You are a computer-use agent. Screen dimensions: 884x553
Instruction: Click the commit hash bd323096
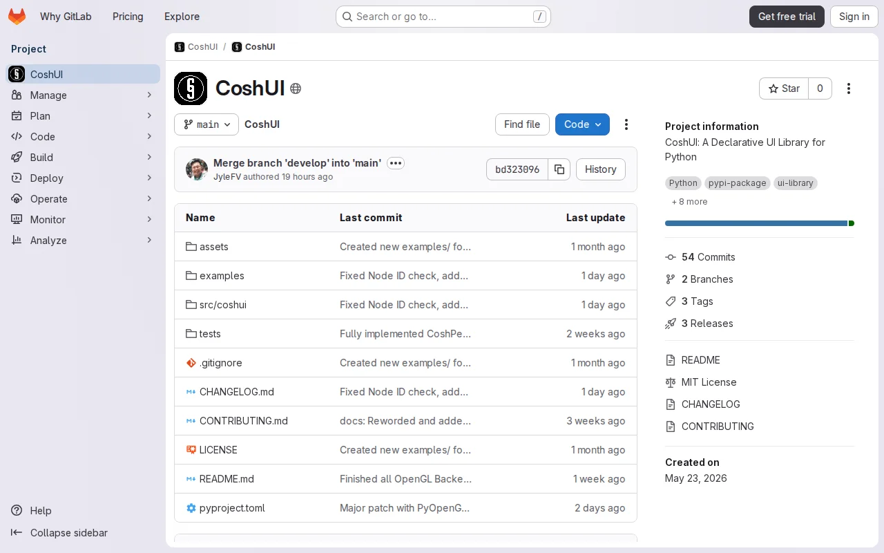(517, 169)
